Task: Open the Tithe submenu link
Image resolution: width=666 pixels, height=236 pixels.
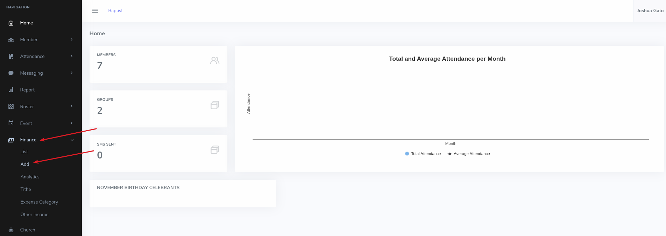Action: pos(26,190)
